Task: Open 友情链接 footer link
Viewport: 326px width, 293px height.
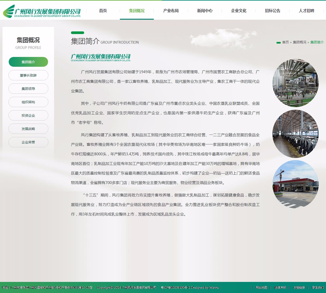Action: click(299, 288)
